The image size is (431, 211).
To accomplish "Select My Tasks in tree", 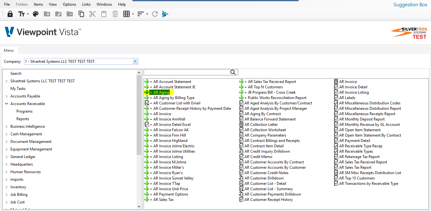I will coord(18,89).
